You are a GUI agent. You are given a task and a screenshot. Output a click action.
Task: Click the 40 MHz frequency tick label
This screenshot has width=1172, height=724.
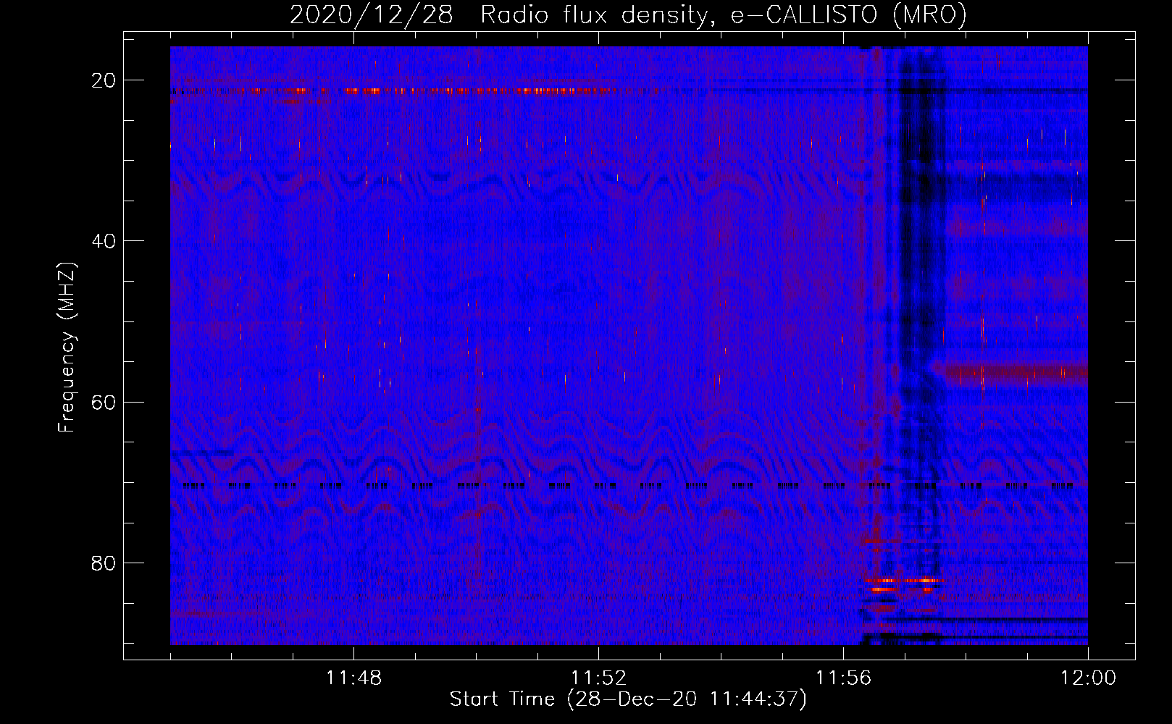104,241
